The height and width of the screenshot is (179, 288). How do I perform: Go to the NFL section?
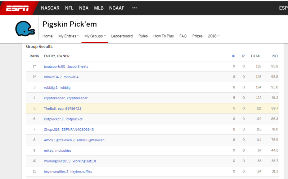click(69, 8)
